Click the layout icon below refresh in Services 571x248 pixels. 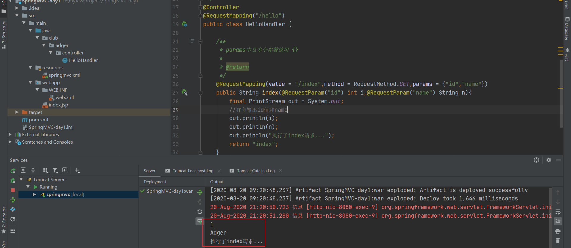click(x=13, y=231)
